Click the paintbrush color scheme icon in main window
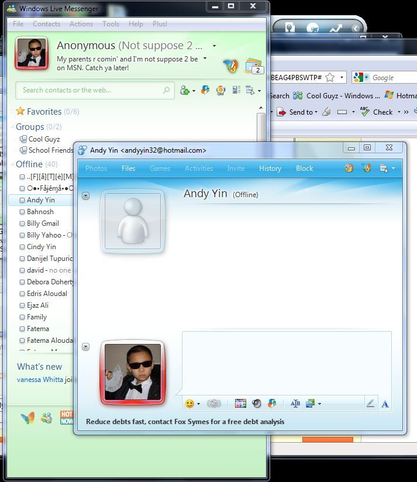 click(231, 66)
